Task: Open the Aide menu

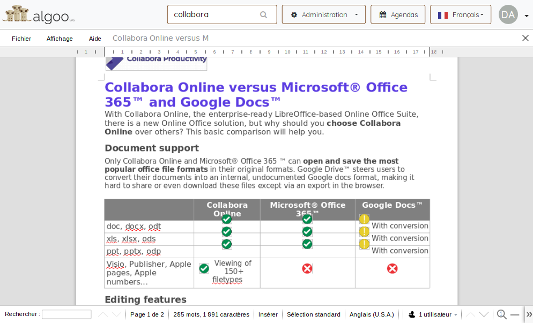Action: coord(95,39)
